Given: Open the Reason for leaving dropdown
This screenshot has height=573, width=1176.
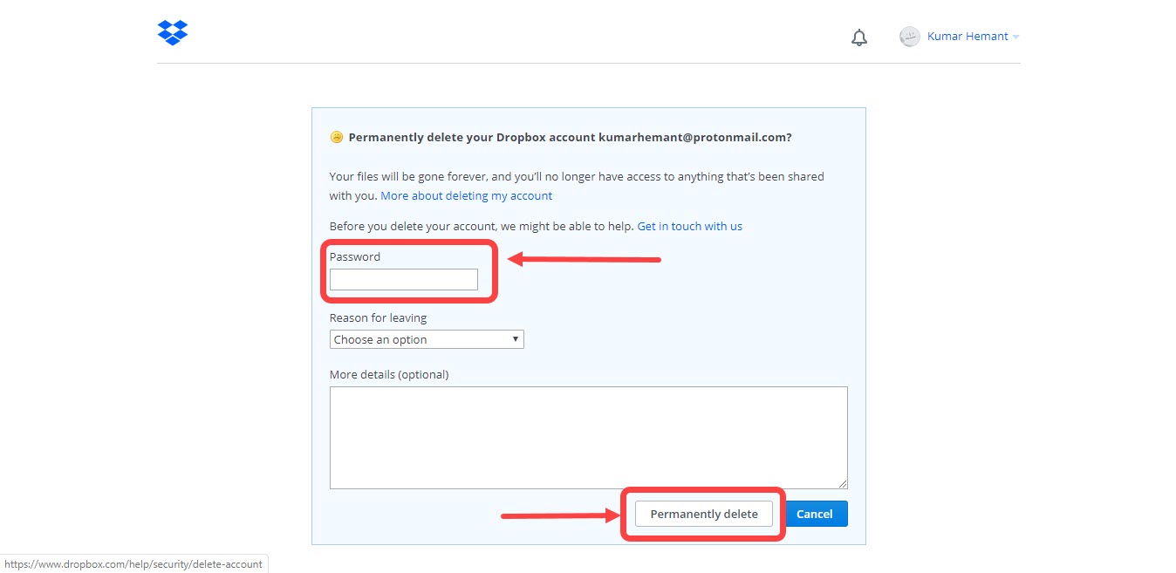Looking at the screenshot, I should pos(427,338).
